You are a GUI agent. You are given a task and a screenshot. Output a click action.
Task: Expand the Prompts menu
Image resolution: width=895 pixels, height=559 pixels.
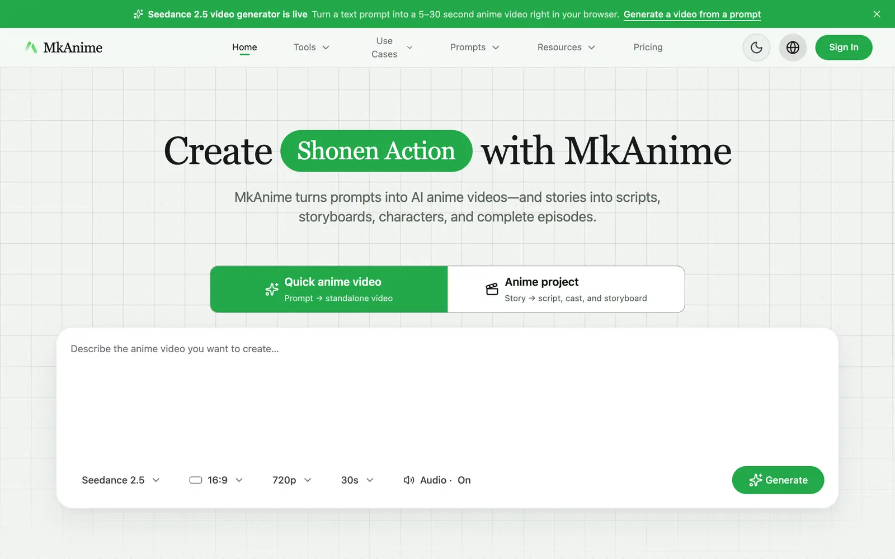(x=474, y=48)
